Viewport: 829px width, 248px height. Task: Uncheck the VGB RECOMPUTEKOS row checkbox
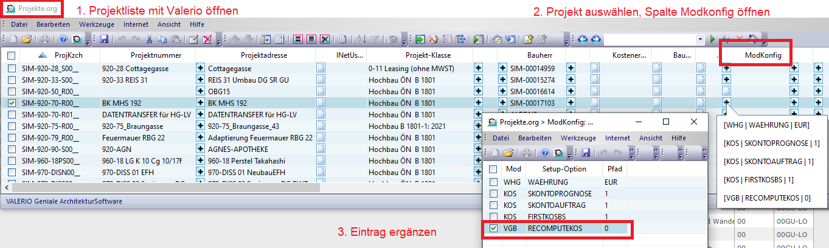coord(494,229)
